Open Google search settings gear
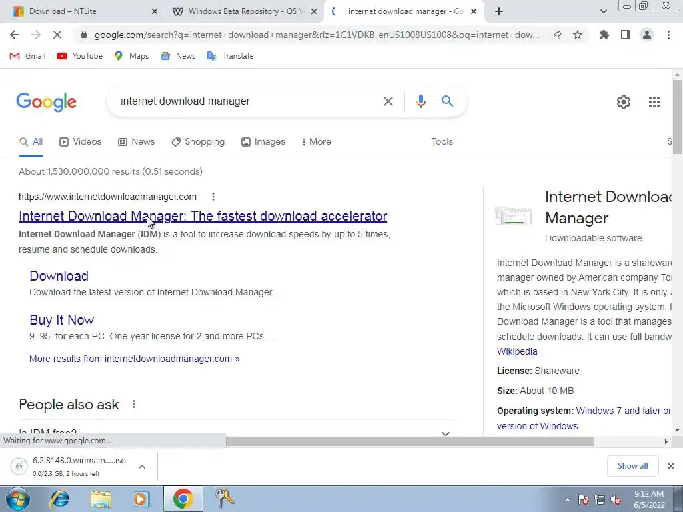Viewport: 683px width, 512px height. point(624,102)
